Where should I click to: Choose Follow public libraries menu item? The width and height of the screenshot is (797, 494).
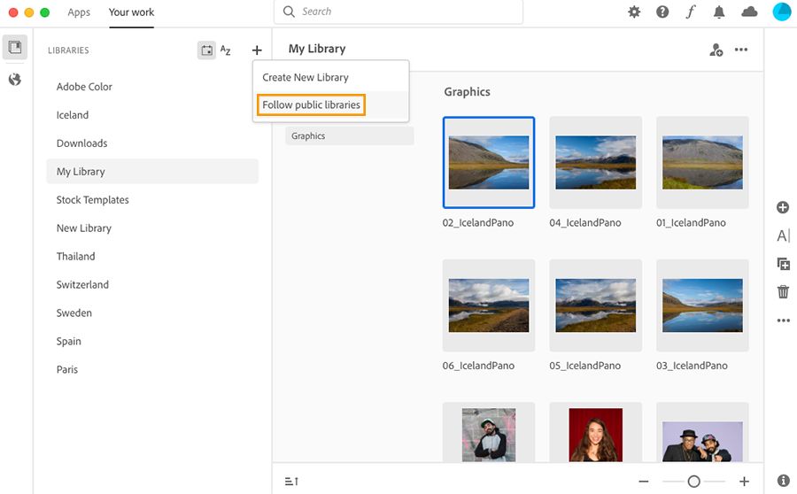pyautogui.click(x=312, y=105)
